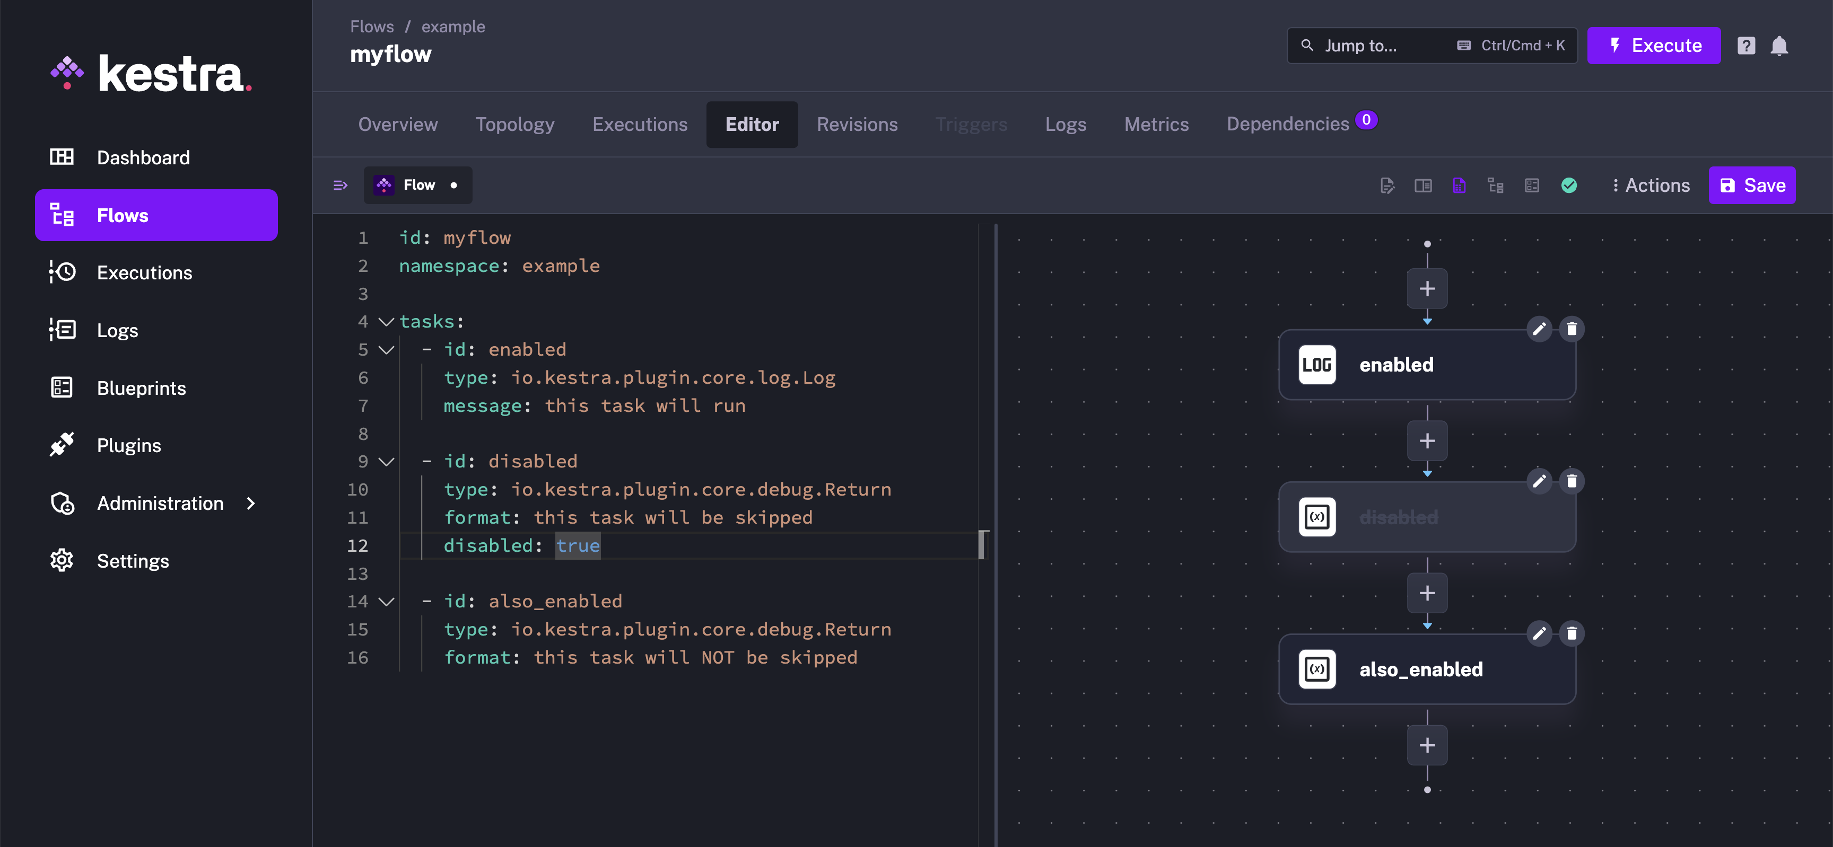Image resolution: width=1833 pixels, height=847 pixels.
Task: Open the Revisions tab
Action: (857, 125)
